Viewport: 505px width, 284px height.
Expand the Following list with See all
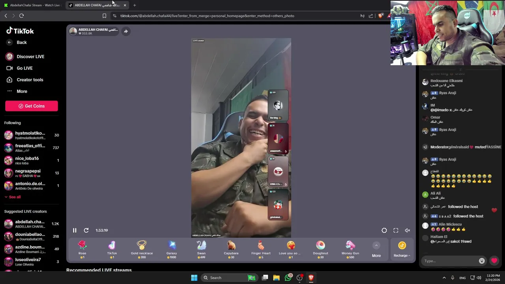pyautogui.click(x=13, y=197)
